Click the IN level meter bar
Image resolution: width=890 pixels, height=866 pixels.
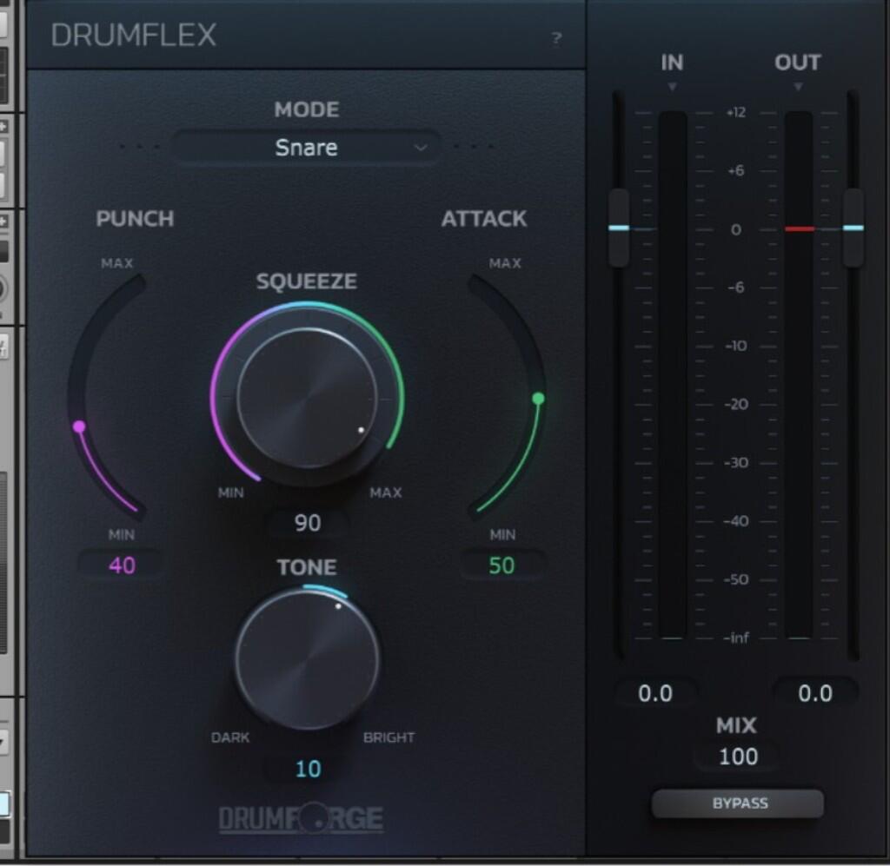click(x=673, y=375)
